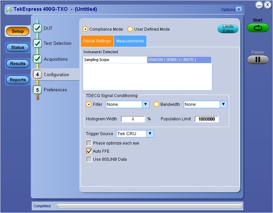Open the Filter dropdown list
273x213 pixels.
(146, 104)
